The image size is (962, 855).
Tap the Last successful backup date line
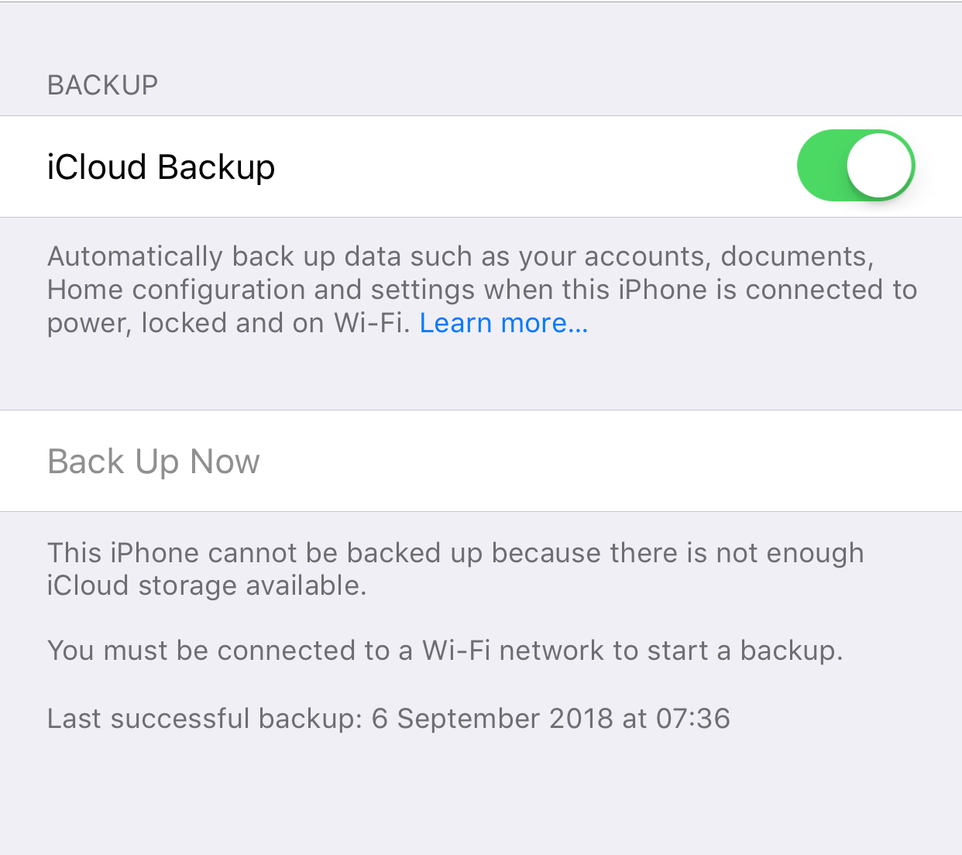click(388, 719)
